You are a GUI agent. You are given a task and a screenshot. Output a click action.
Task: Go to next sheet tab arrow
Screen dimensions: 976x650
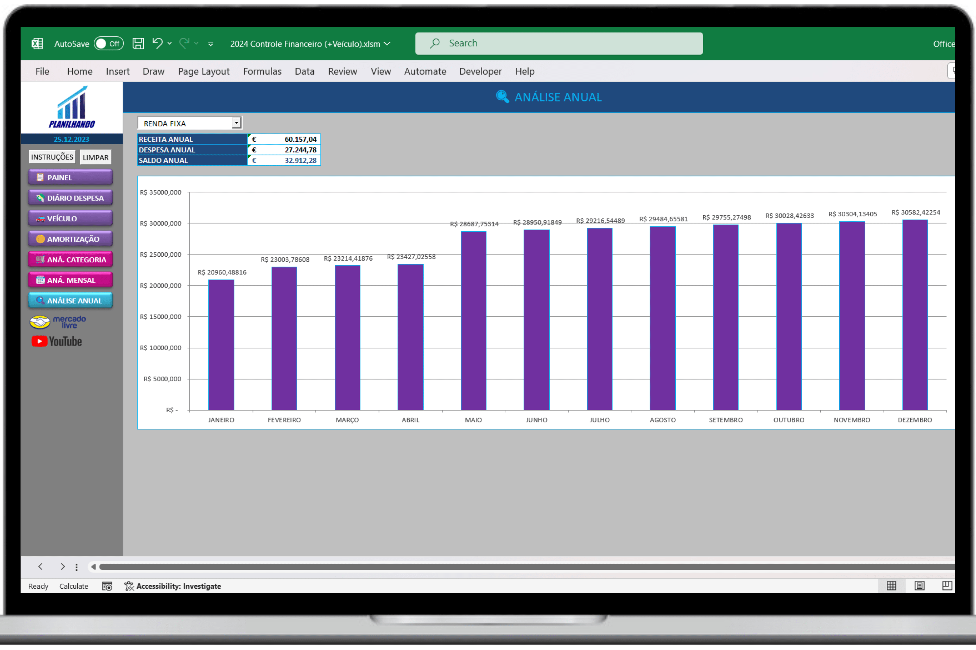click(x=62, y=567)
